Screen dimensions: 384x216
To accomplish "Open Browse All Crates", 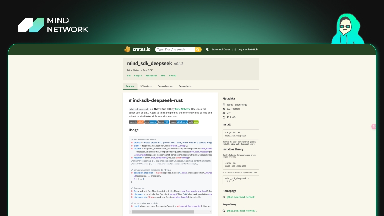I will [221, 50].
